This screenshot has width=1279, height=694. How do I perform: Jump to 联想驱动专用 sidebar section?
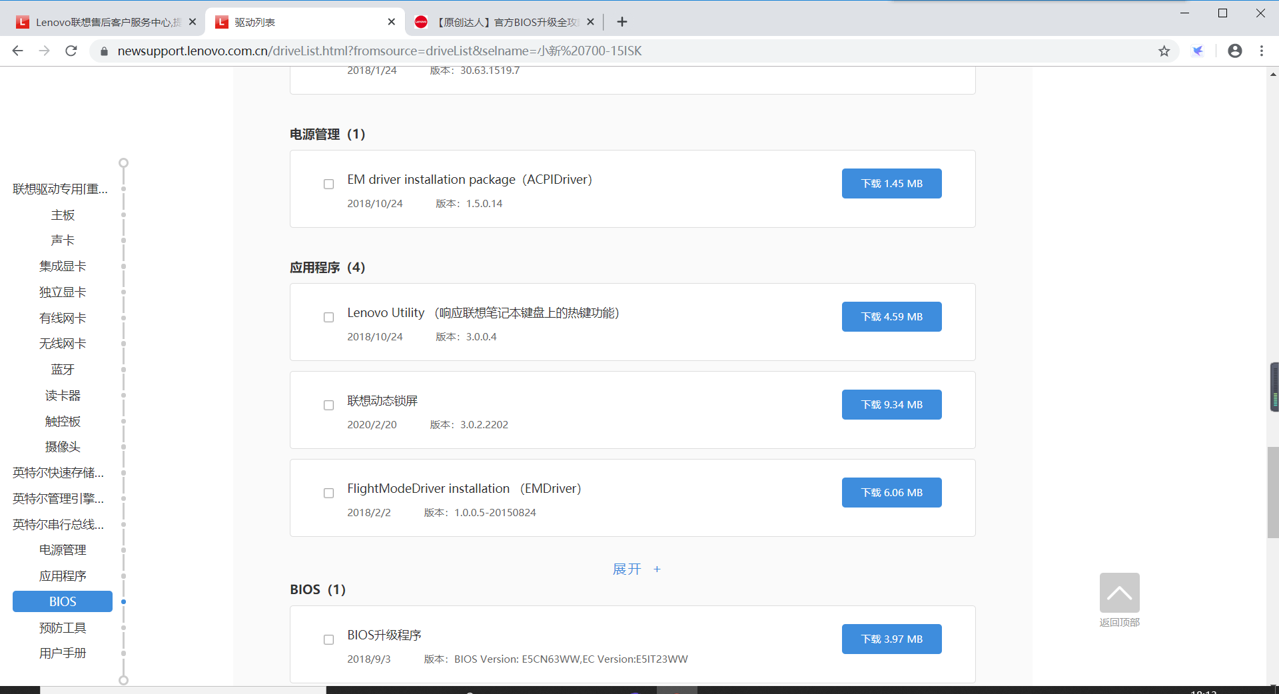[x=61, y=189]
